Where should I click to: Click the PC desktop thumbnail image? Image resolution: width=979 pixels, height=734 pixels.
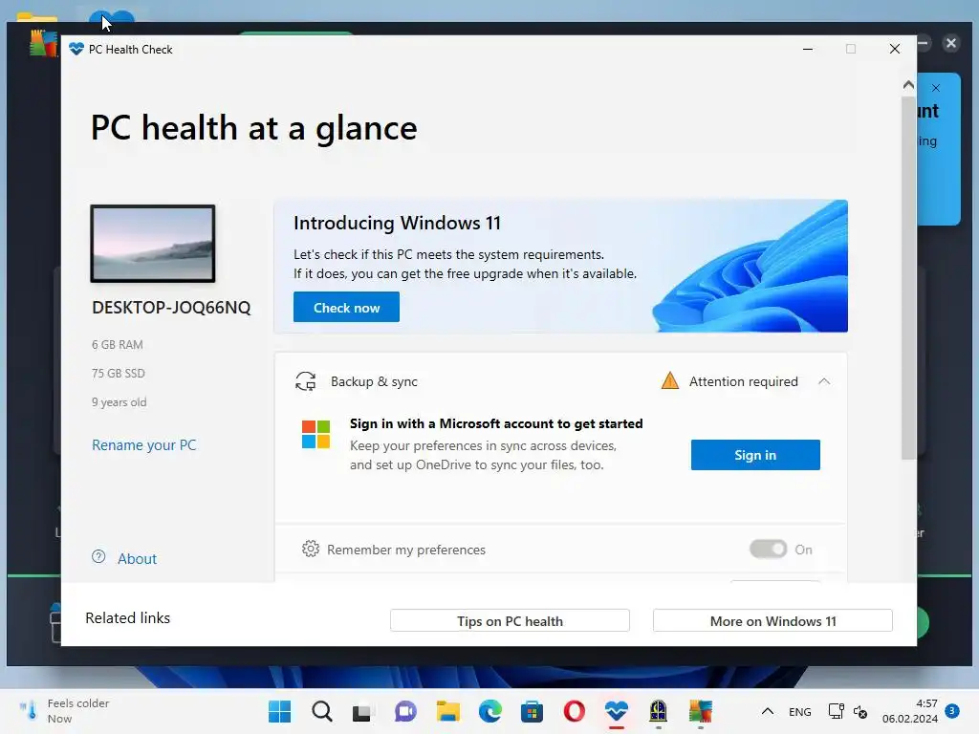point(153,244)
